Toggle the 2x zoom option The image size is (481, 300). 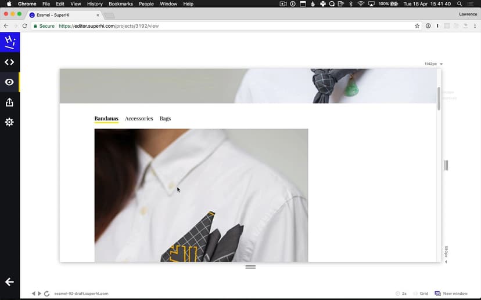tap(401, 294)
